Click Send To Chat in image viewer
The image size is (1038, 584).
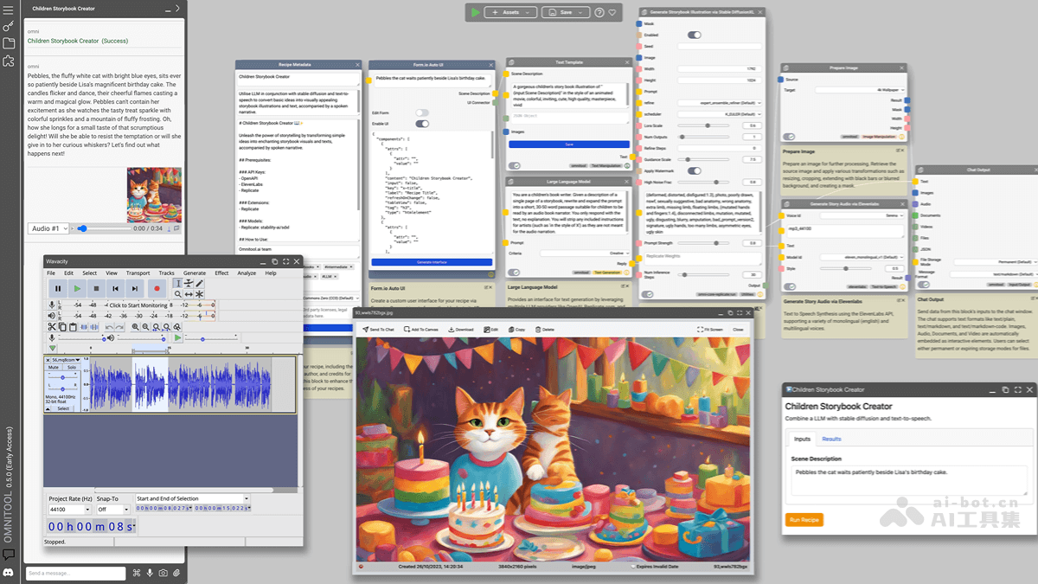point(378,330)
